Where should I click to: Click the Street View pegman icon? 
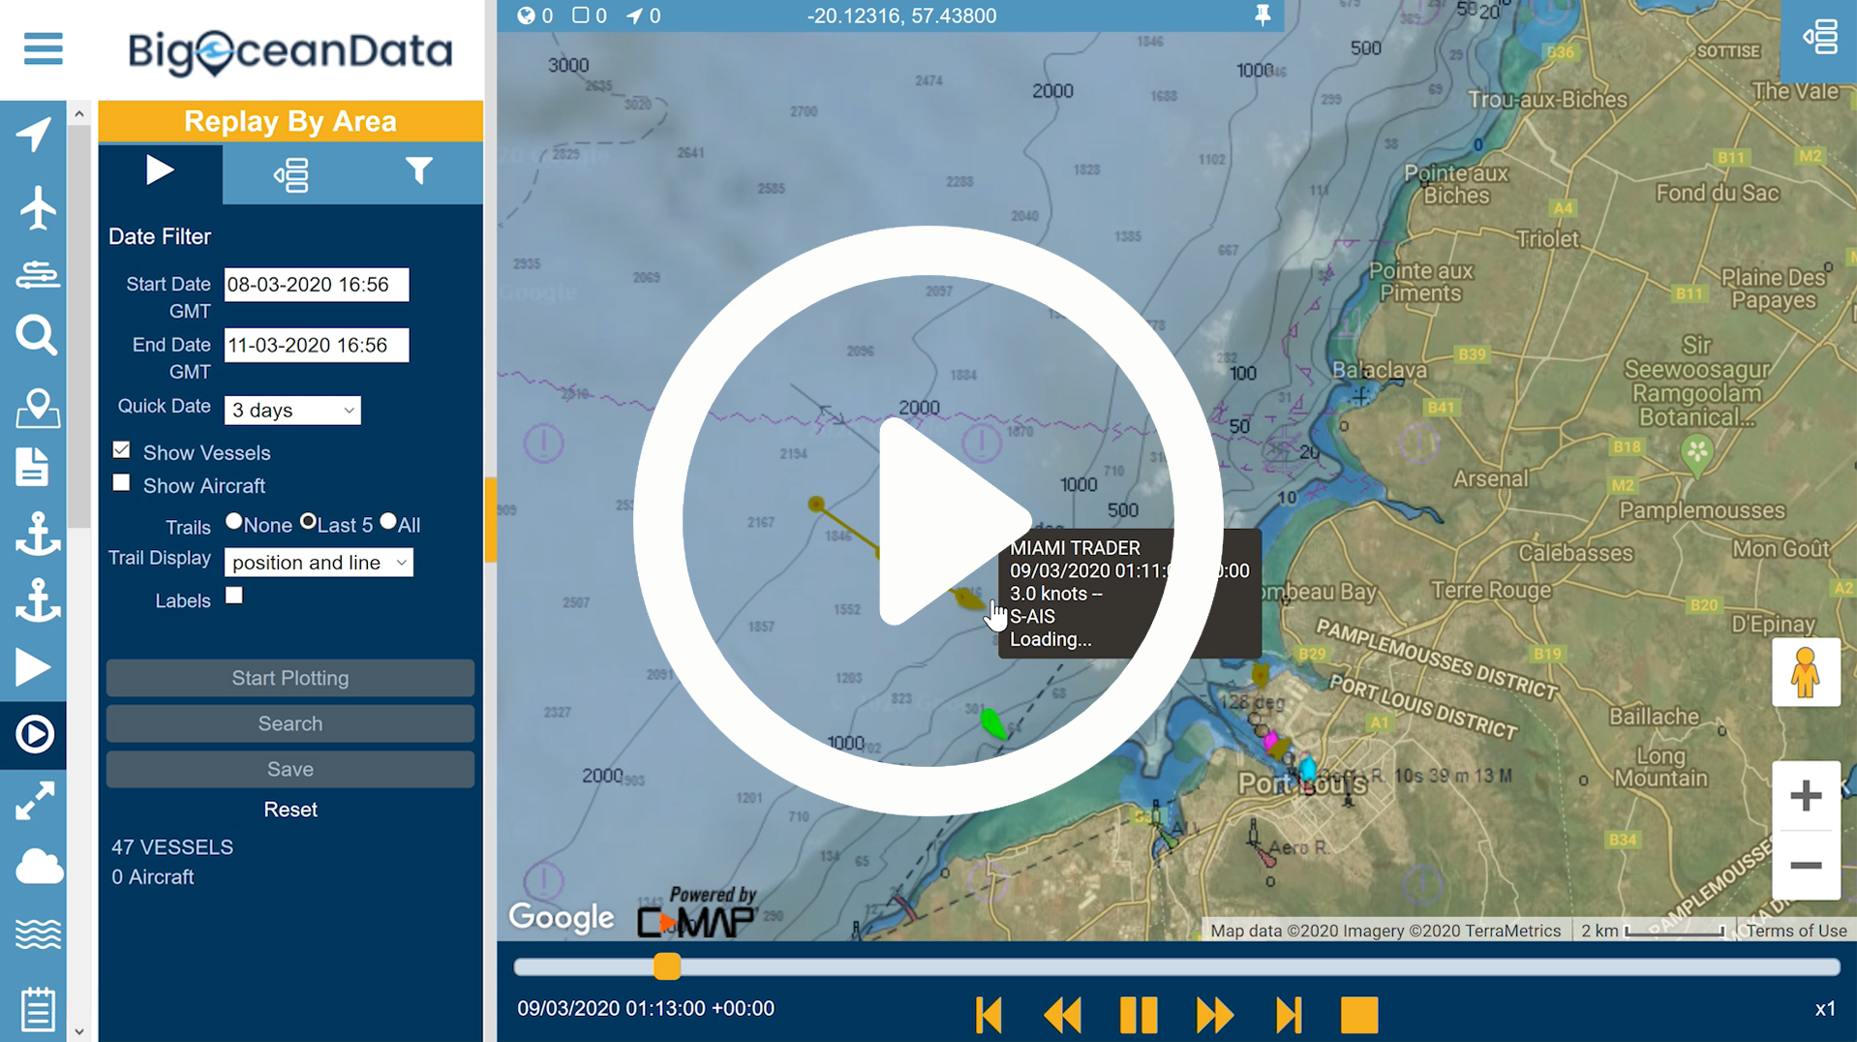click(x=1806, y=672)
